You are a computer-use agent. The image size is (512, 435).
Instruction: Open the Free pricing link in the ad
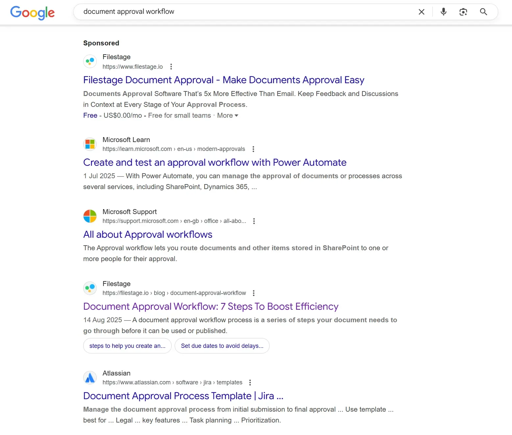click(90, 115)
